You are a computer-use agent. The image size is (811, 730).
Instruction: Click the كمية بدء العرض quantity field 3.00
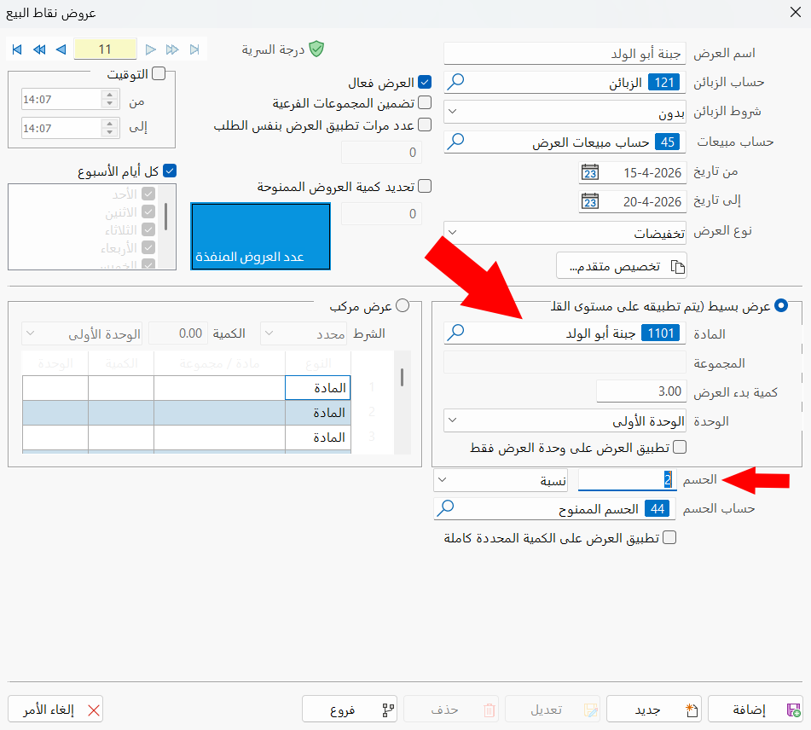[640, 391]
